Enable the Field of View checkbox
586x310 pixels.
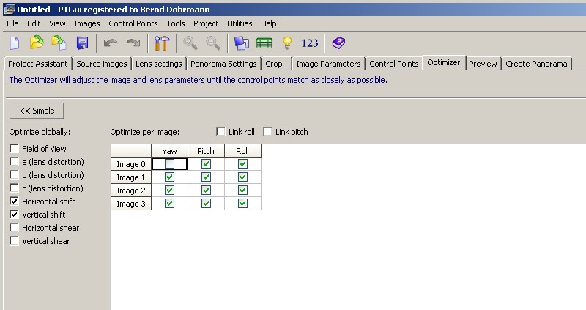click(x=15, y=149)
